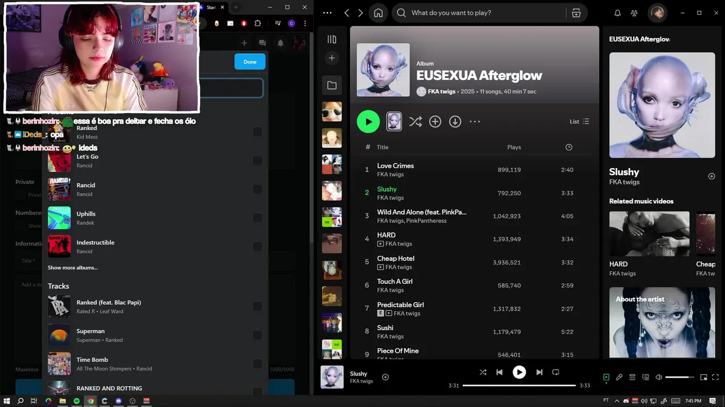The height and width of the screenshot is (407, 725).
Task: Open the HARD related music video thumbnail
Action: (x=649, y=233)
